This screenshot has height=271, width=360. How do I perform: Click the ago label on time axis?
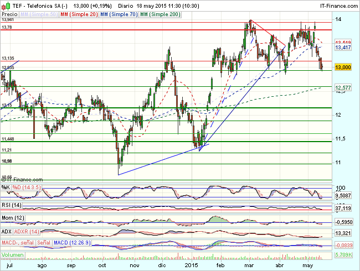point(42,265)
